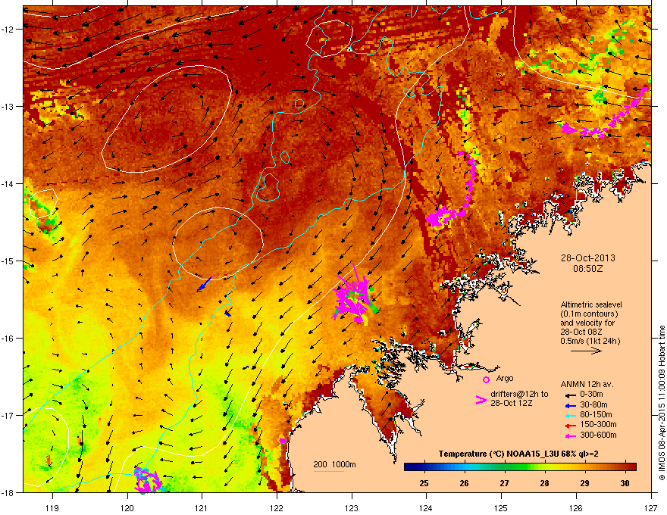
Task: Click the longitude axis label 126
Action: (x=576, y=507)
